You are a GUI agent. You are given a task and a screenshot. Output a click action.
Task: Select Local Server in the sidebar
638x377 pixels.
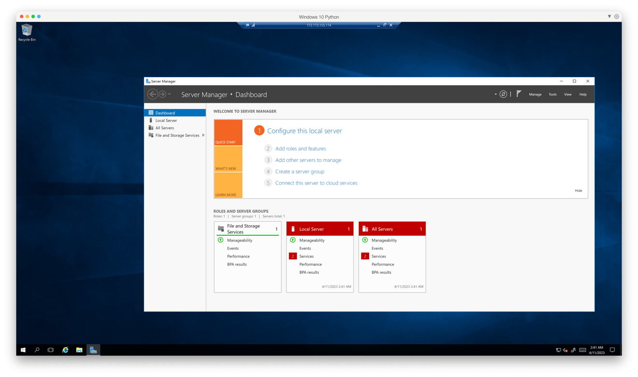tap(175, 121)
